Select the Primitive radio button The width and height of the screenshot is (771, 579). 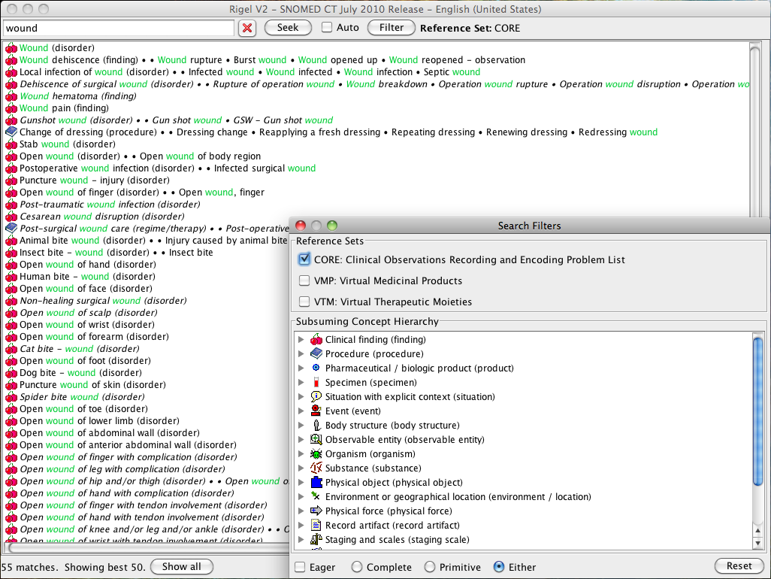(x=430, y=567)
